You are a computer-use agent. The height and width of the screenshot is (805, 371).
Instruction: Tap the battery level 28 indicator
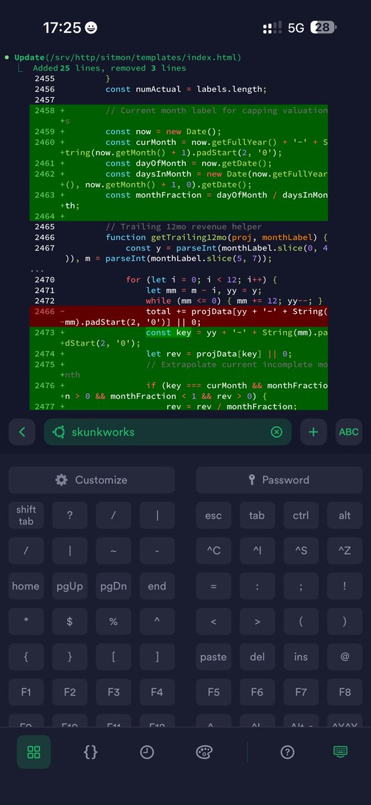click(x=323, y=28)
